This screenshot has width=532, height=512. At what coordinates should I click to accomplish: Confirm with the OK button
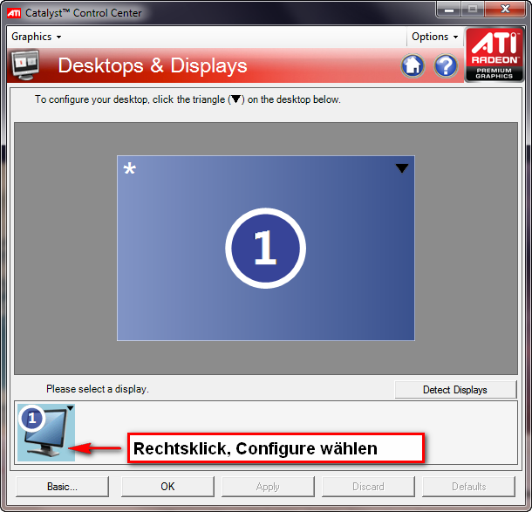167,487
